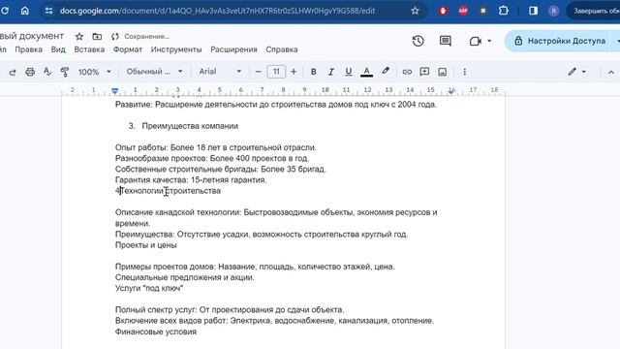Click the line Специальные предложения и акции
620x349 pixels.
click(185, 277)
